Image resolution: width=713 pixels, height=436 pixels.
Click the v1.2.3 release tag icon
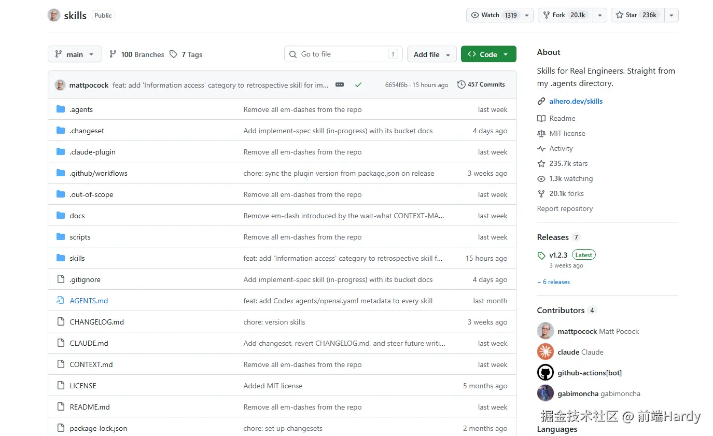click(x=541, y=256)
